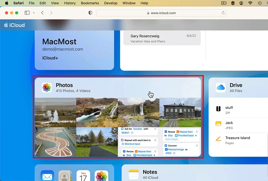Open the Apple menu
Image resolution: width=268 pixels, height=181 pixels.
[x=7, y=3]
